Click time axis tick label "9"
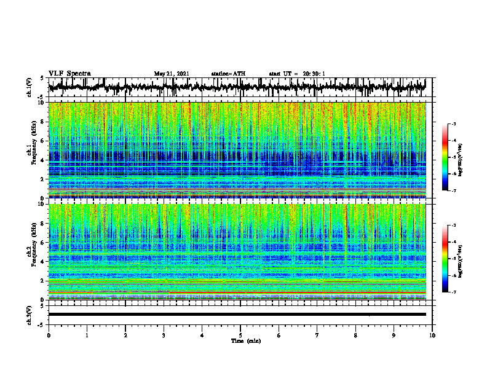Screen dimensions: 487x376 pyautogui.click(x=394, y=335)
